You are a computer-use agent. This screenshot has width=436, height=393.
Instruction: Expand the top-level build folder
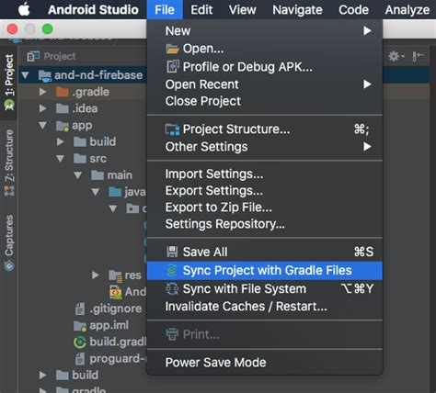pyautogui.click(x=43, y=375)
